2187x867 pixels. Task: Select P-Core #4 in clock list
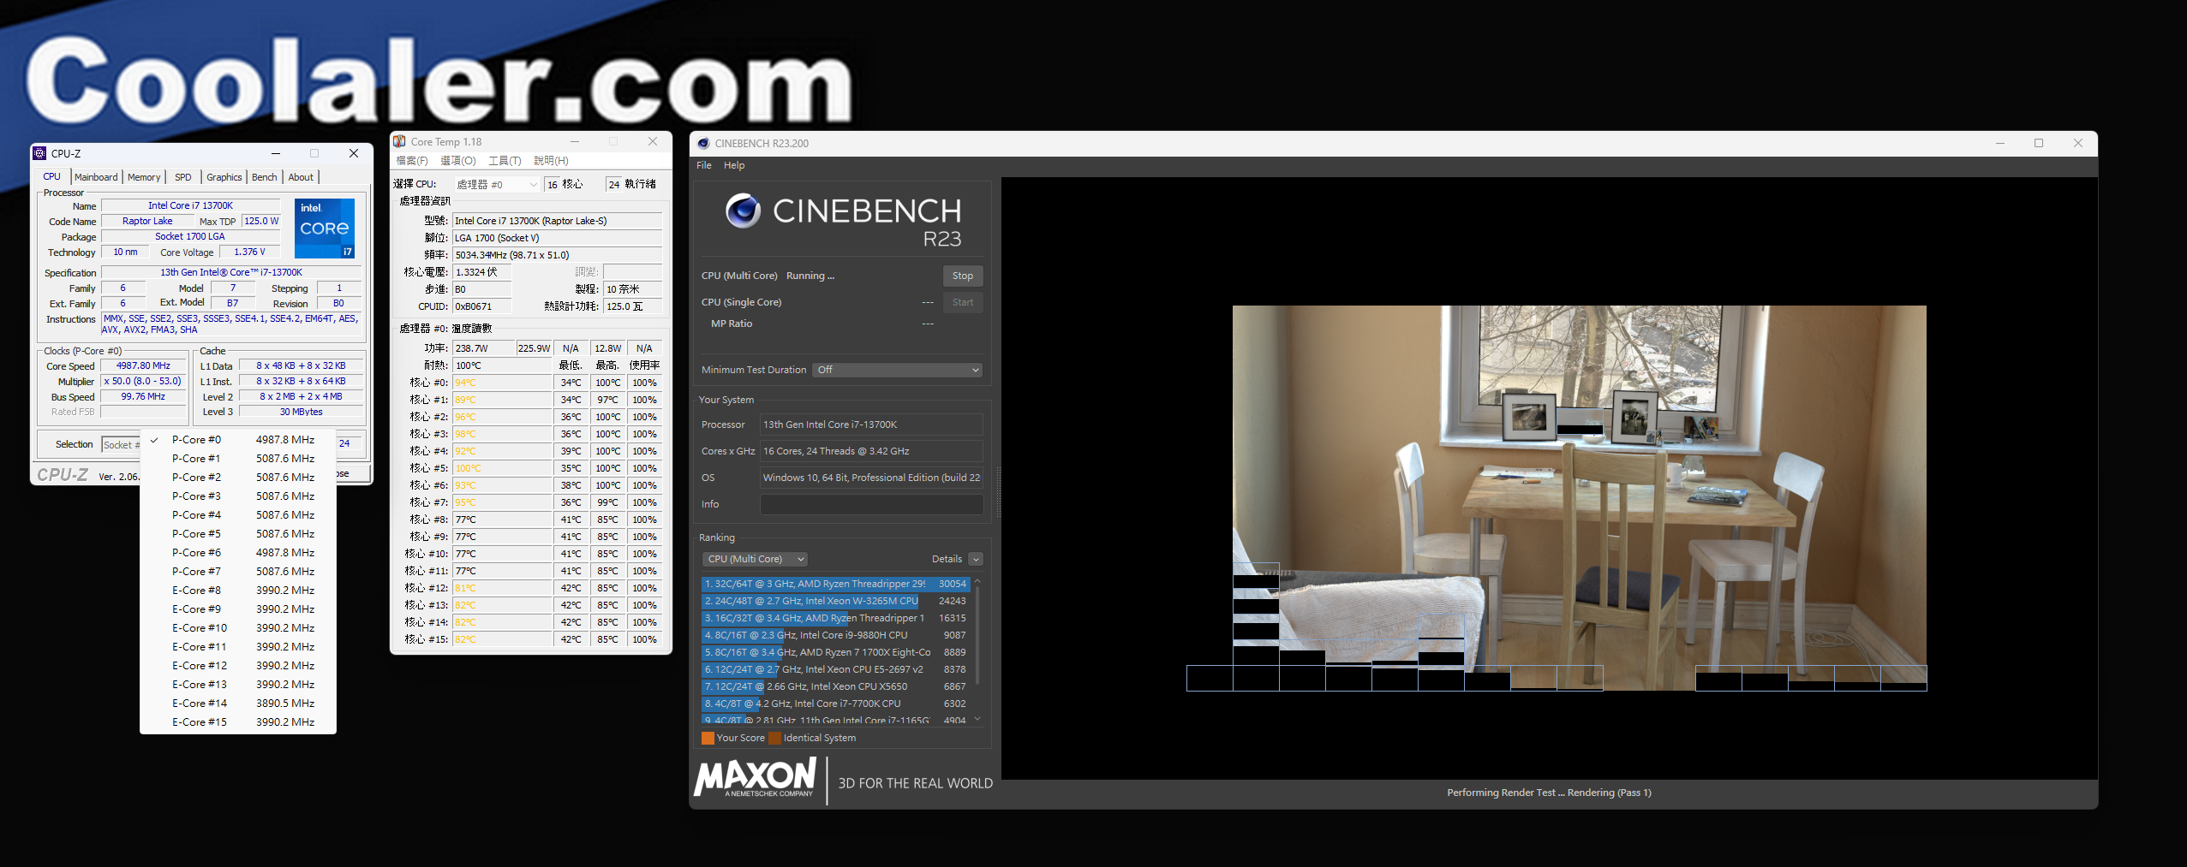[x=238, y=515]
